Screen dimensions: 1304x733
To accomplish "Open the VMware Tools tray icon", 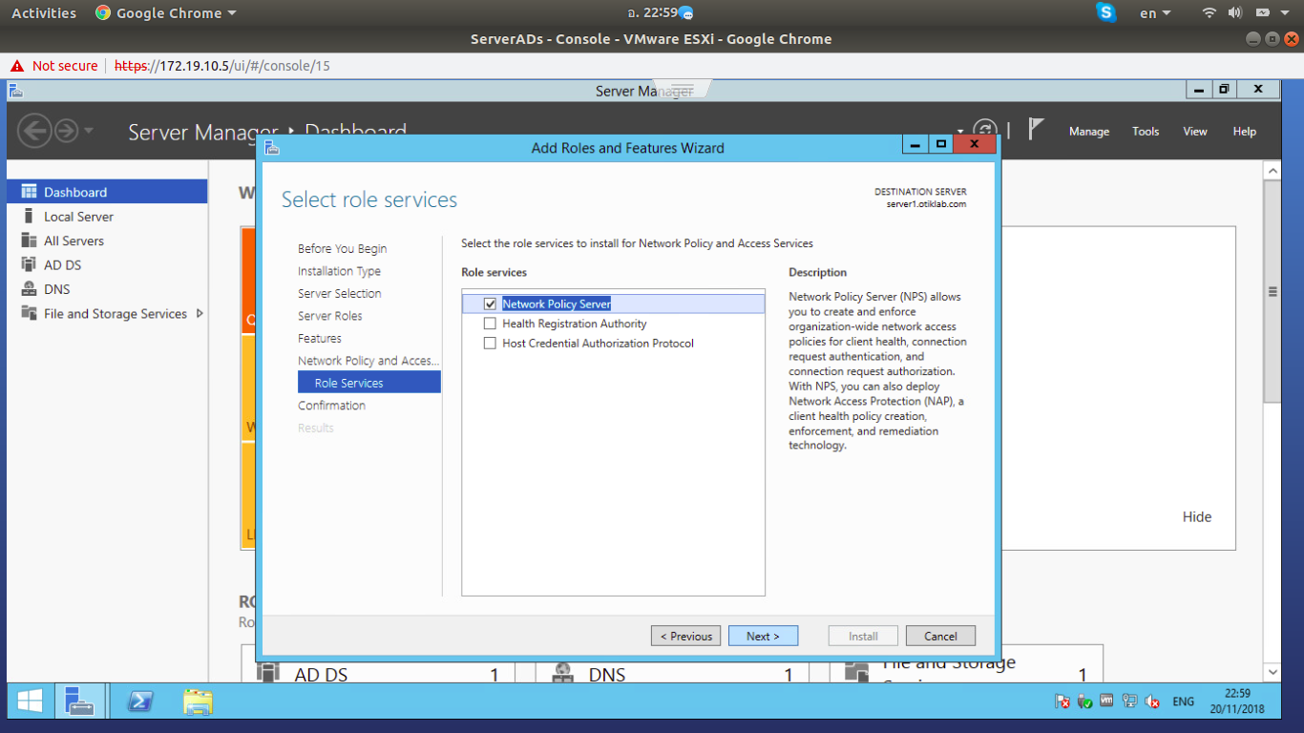I will click(1107, 702).
